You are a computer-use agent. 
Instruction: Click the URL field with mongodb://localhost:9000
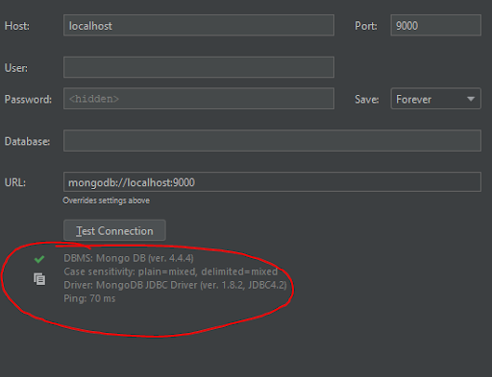(x=272, y=182)
